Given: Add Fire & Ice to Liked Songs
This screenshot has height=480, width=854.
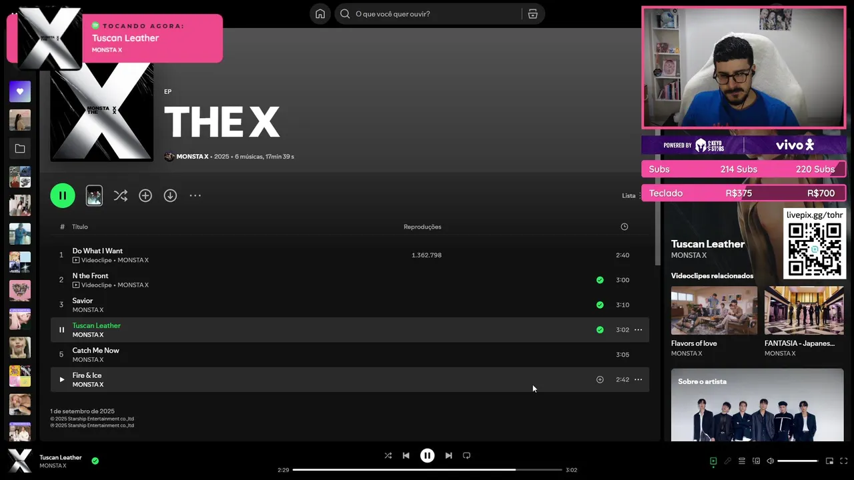Looking at the screenshot, I should coord(600,379).
